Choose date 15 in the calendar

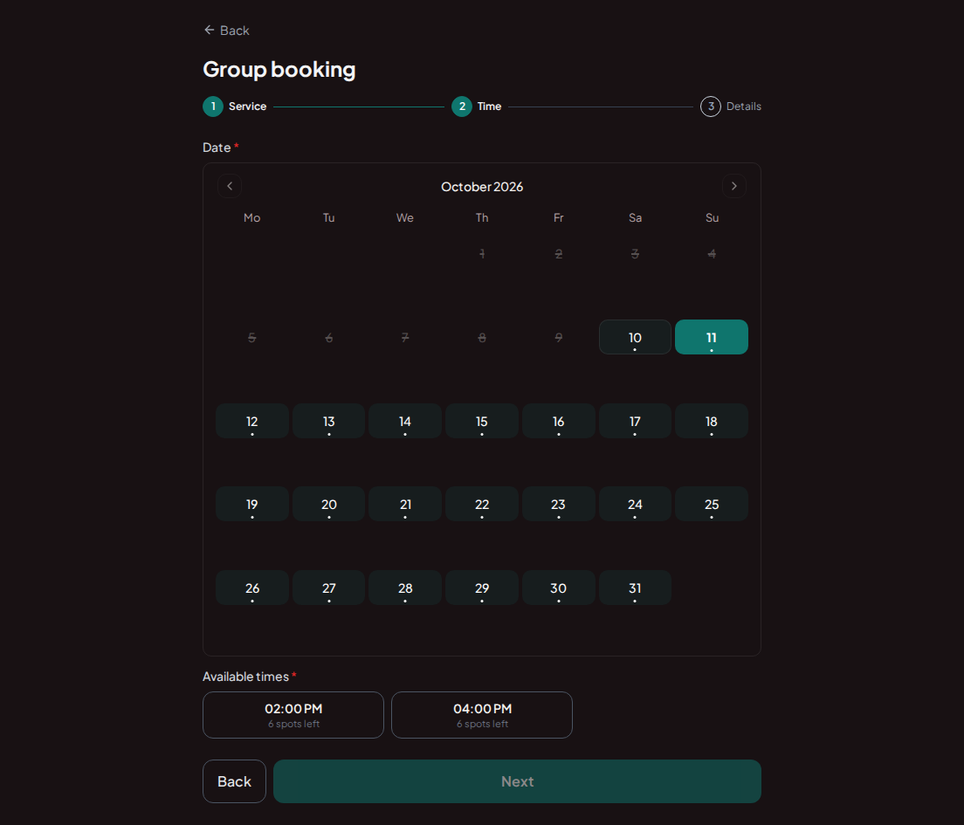482,421
